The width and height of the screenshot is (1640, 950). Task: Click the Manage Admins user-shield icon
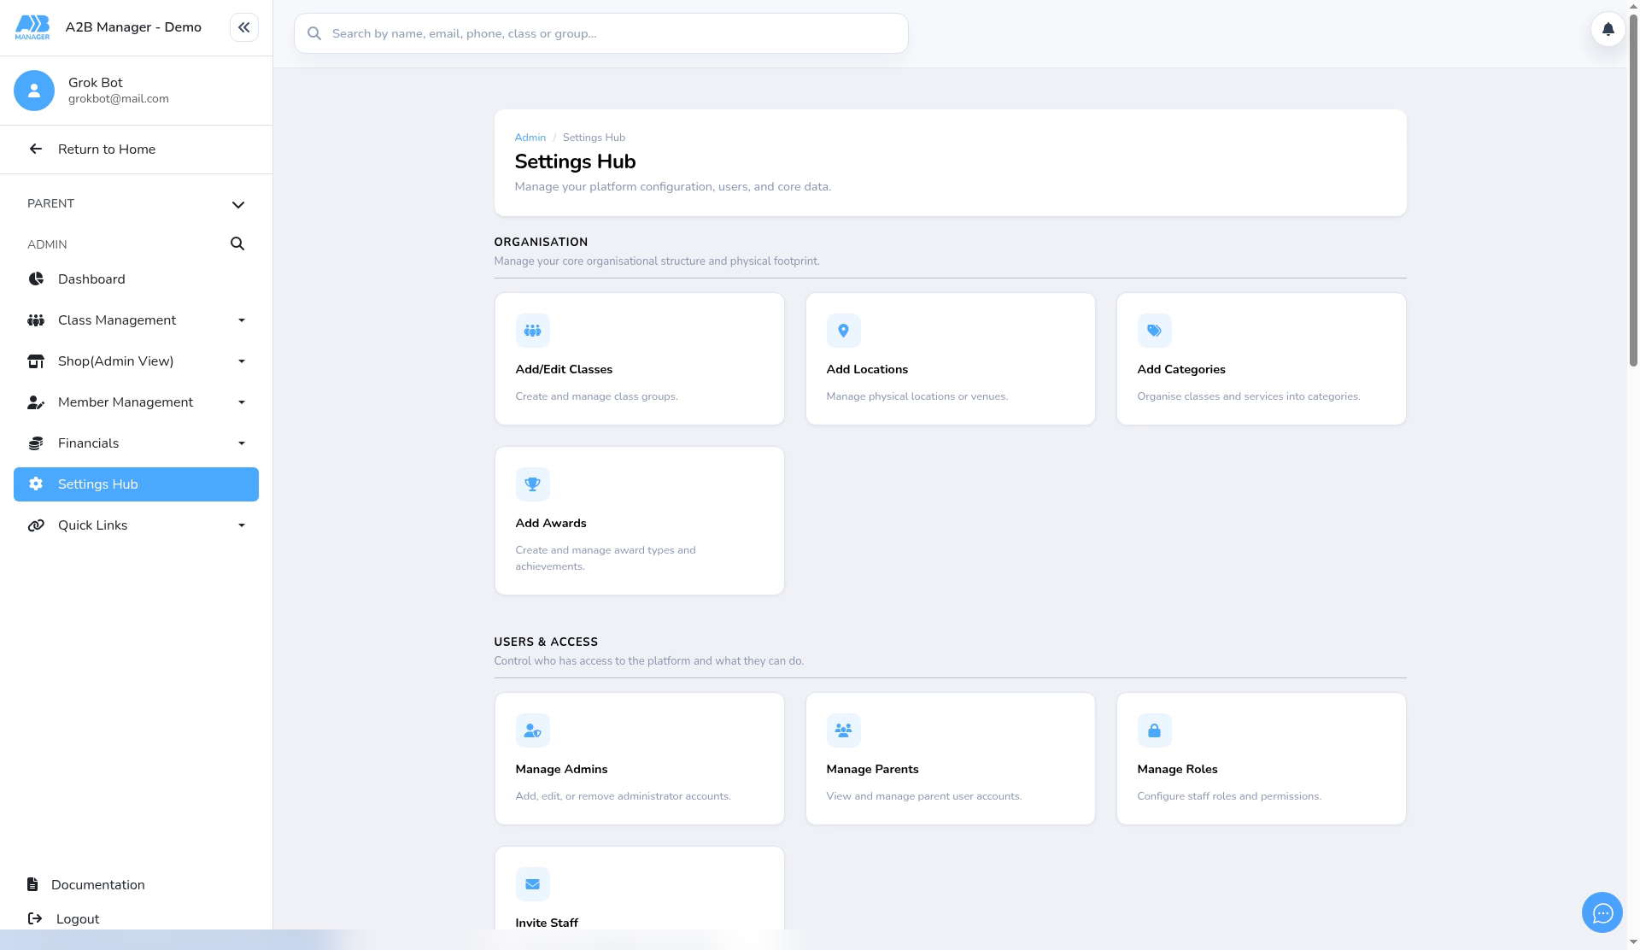click(532, 730)
